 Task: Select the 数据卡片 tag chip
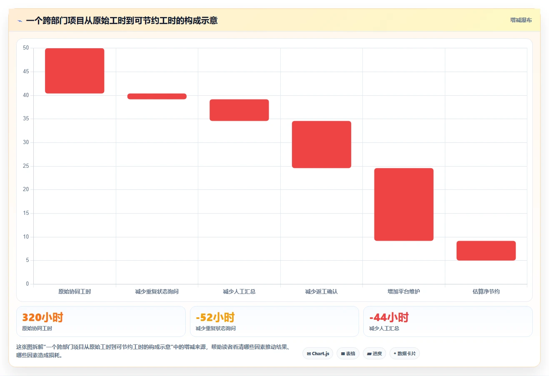point(404,354)
